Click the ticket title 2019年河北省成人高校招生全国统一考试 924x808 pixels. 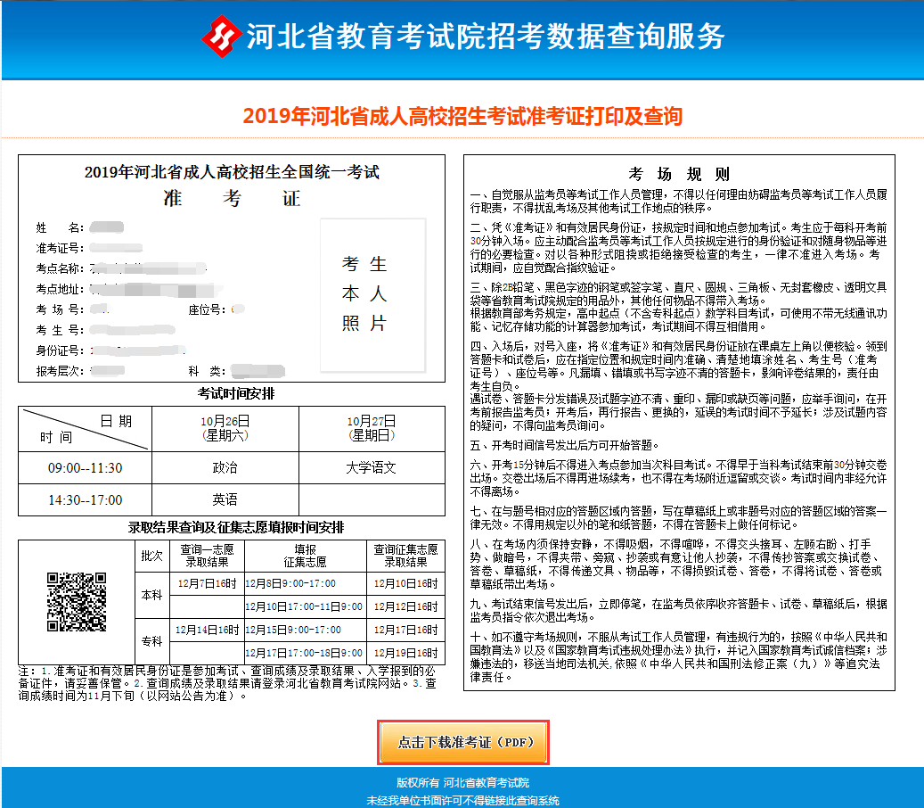click(232, 171)
